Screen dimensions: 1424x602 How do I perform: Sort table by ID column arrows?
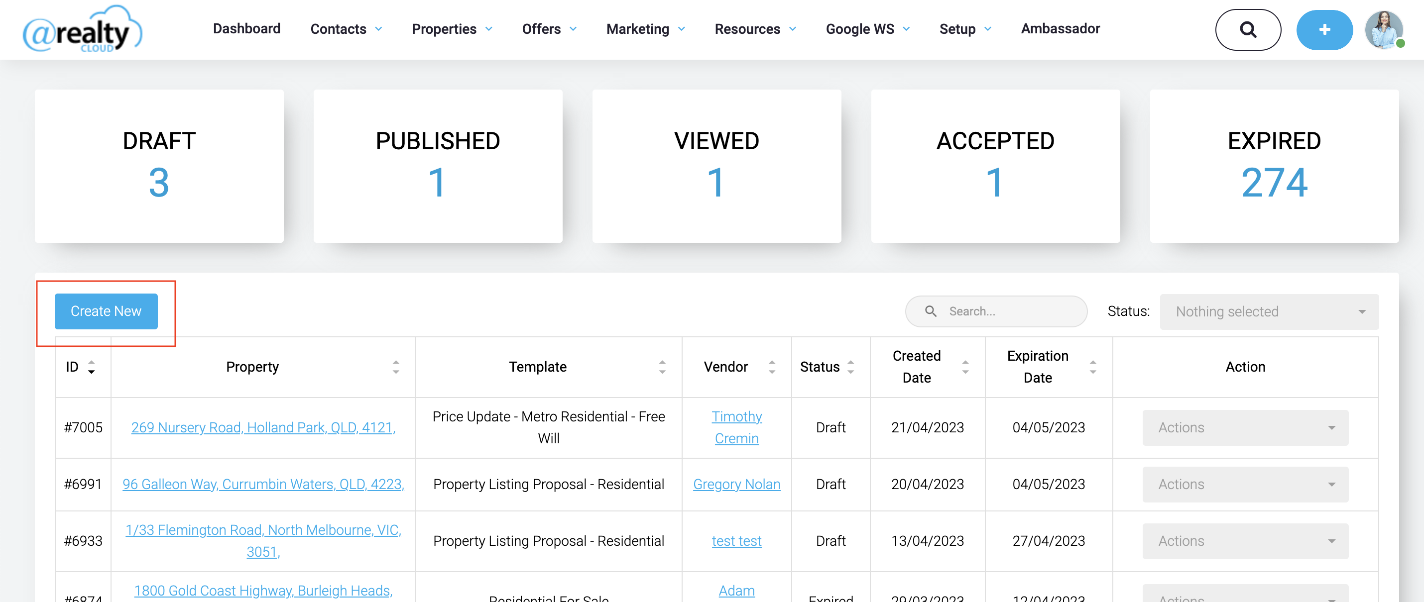91,367
